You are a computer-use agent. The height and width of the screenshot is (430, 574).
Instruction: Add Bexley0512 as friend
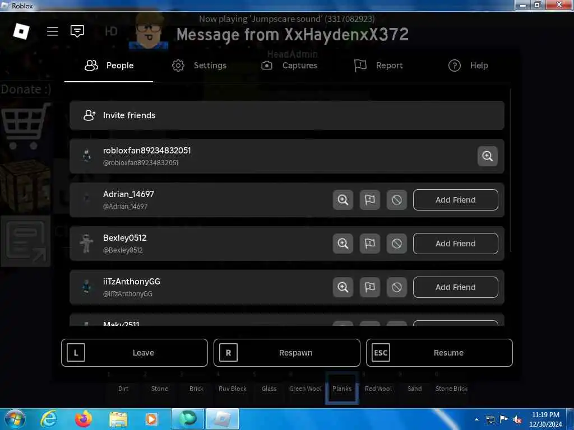[455, 244]
